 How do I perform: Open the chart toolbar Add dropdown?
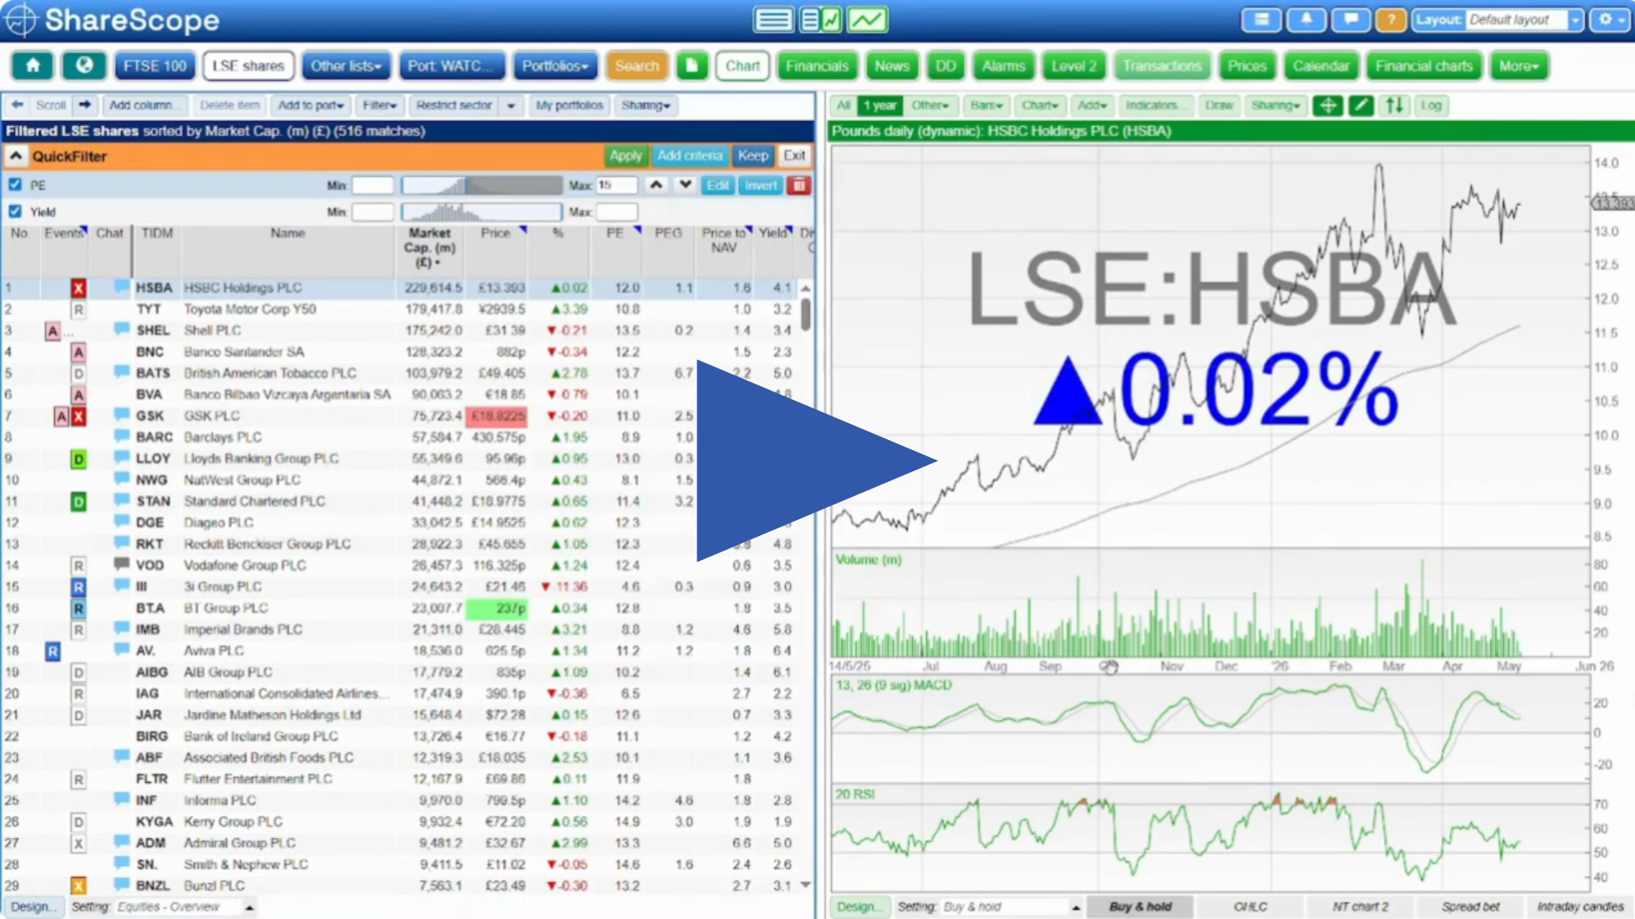(1092, 106)
